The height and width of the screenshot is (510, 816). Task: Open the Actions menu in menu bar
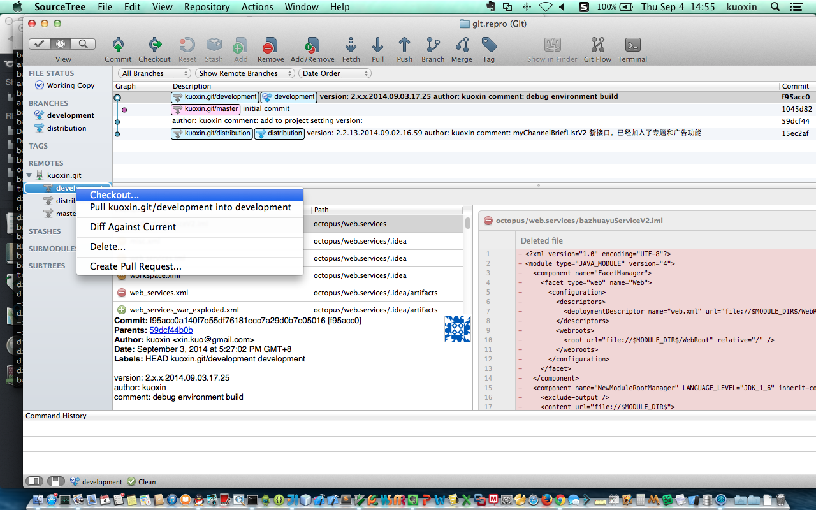pos(258,7)
